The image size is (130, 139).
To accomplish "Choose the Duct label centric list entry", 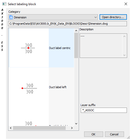I will [60, 48].
